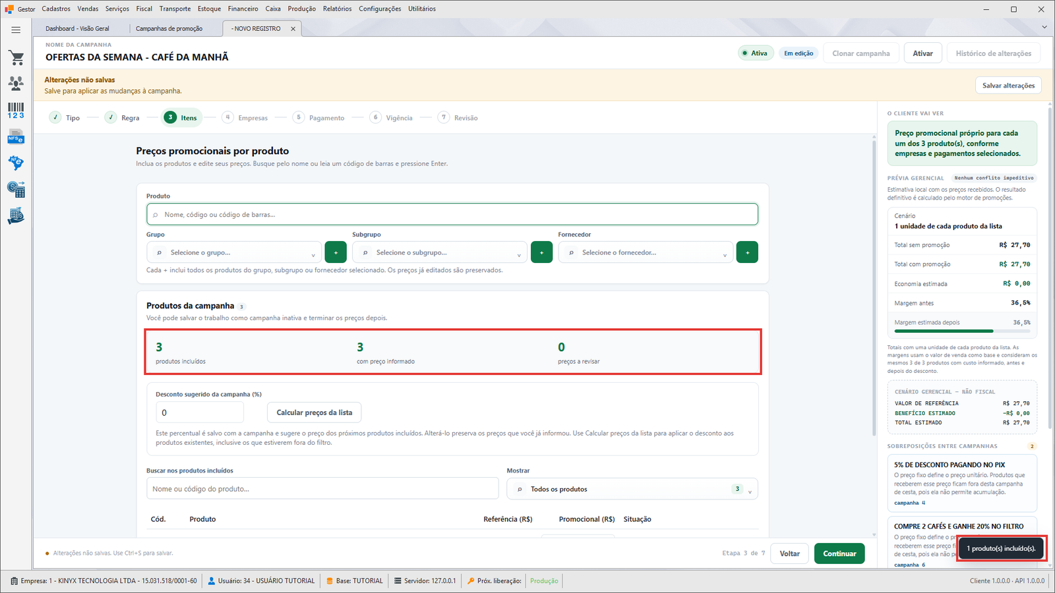The image size is (1055, 593).
Task: Jump to step 4 Empresas
Action: click(x=245, y=118)
